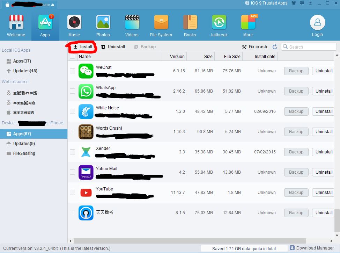Click the app search field
This screenshot has width=340, height=253.
(x=309, y=46)
